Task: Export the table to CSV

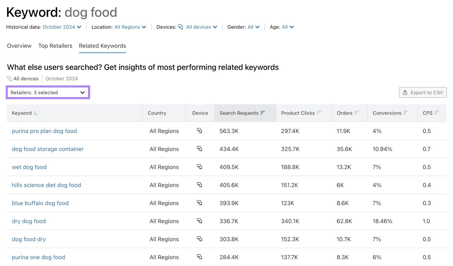Action: [x=422, y=92]
